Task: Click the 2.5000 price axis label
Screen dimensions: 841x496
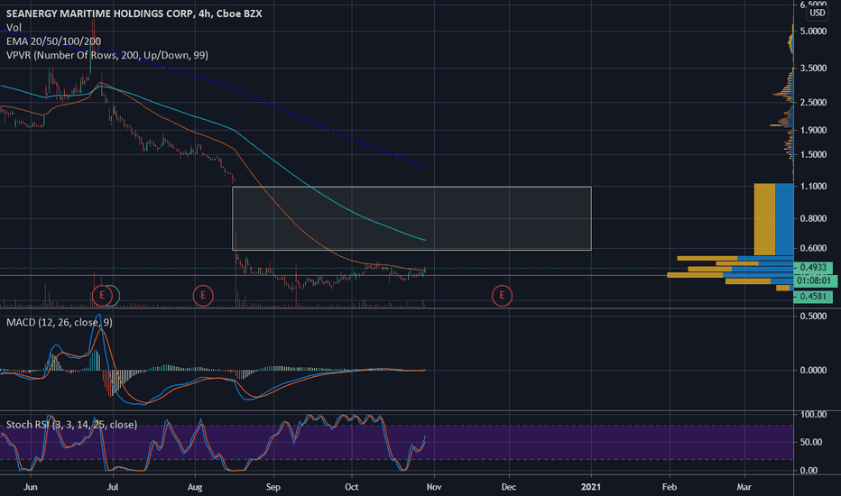Action: [813, 103]
